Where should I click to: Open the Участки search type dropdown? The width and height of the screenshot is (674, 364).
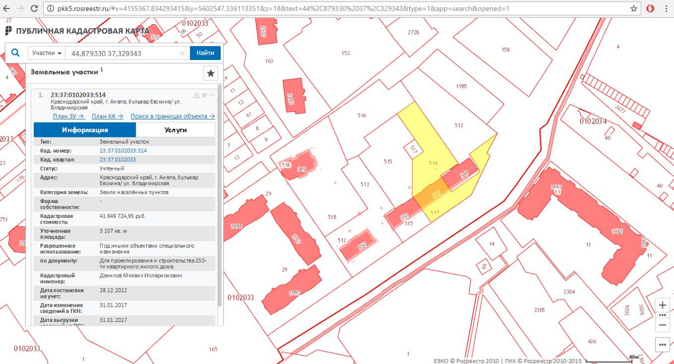pyautogui.click(x=47, y=53)
